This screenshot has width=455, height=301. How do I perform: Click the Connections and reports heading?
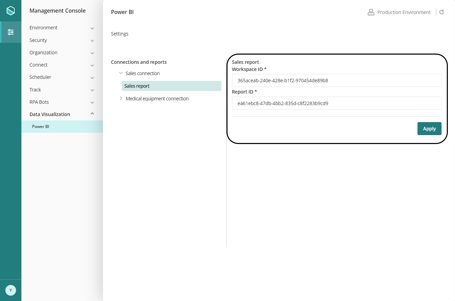coord(139,62)
